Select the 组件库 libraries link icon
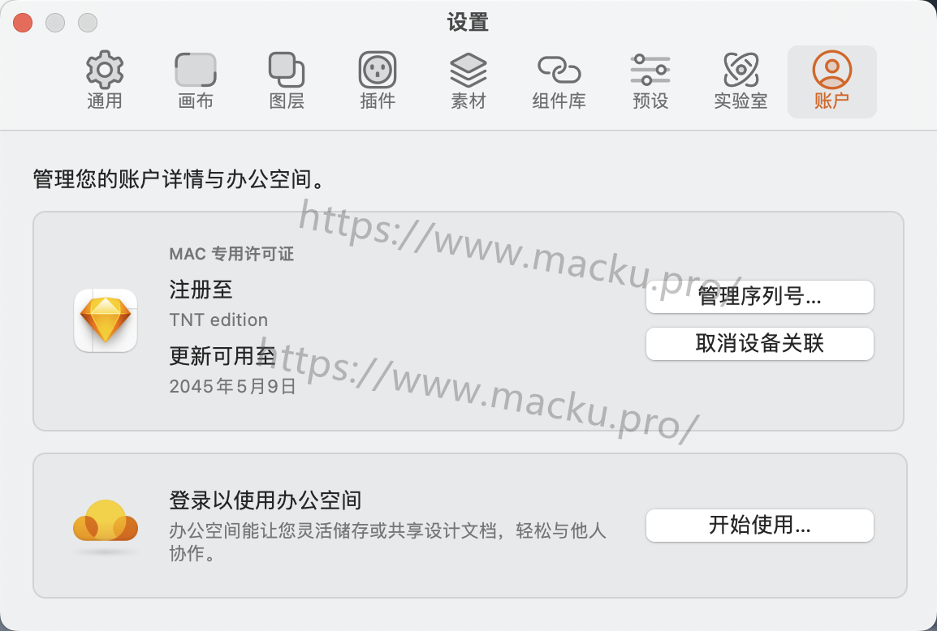 click(x=559, y=70)
